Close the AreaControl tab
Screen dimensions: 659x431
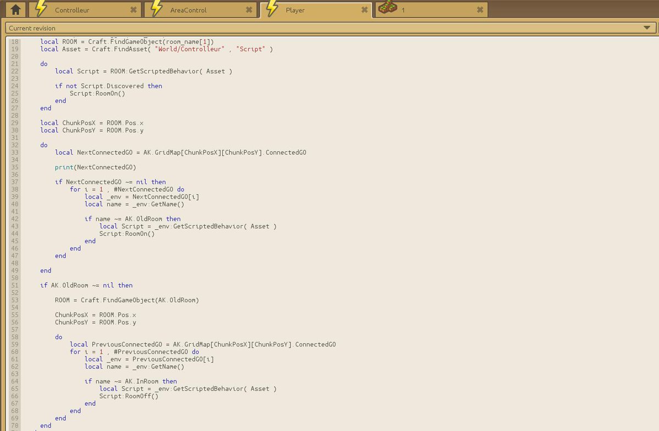tap(249, 10)
